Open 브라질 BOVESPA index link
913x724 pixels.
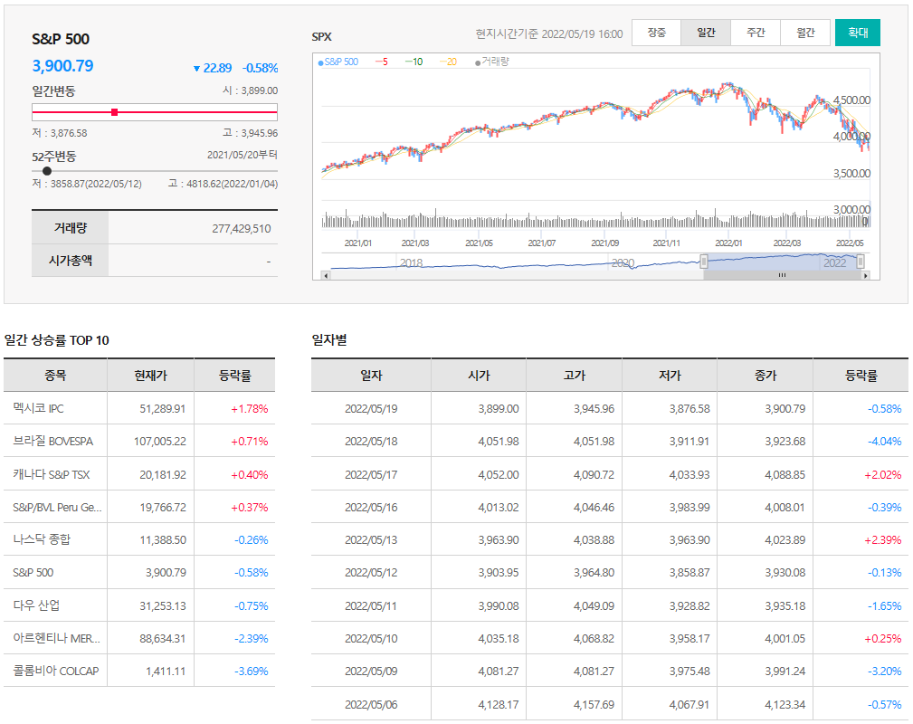(x=53, y=441)
